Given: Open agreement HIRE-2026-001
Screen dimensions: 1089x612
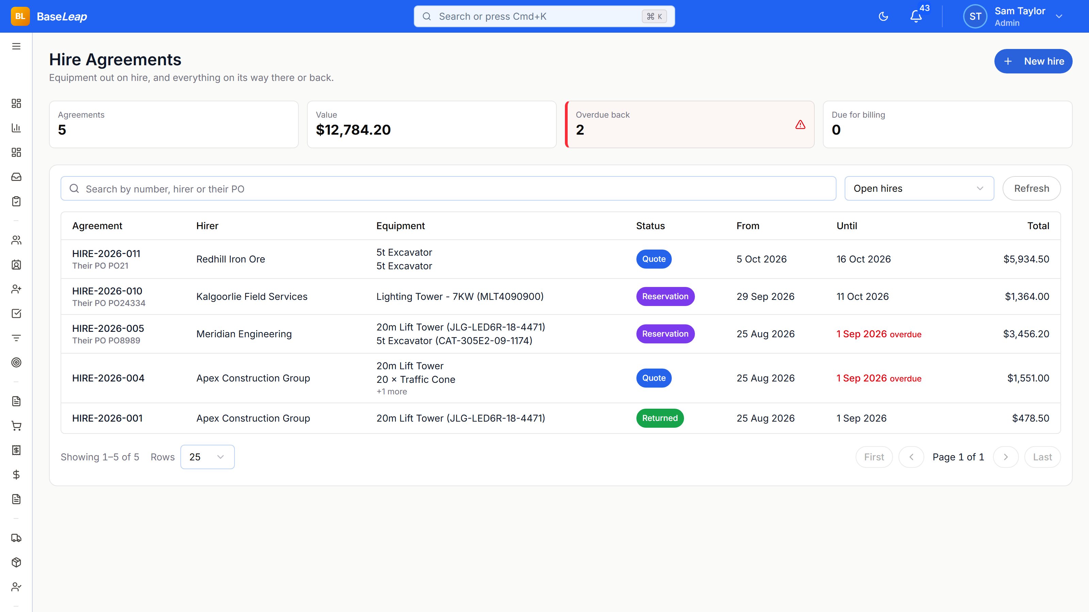Looking at the screenshot, I should click(x=108, y=418).
